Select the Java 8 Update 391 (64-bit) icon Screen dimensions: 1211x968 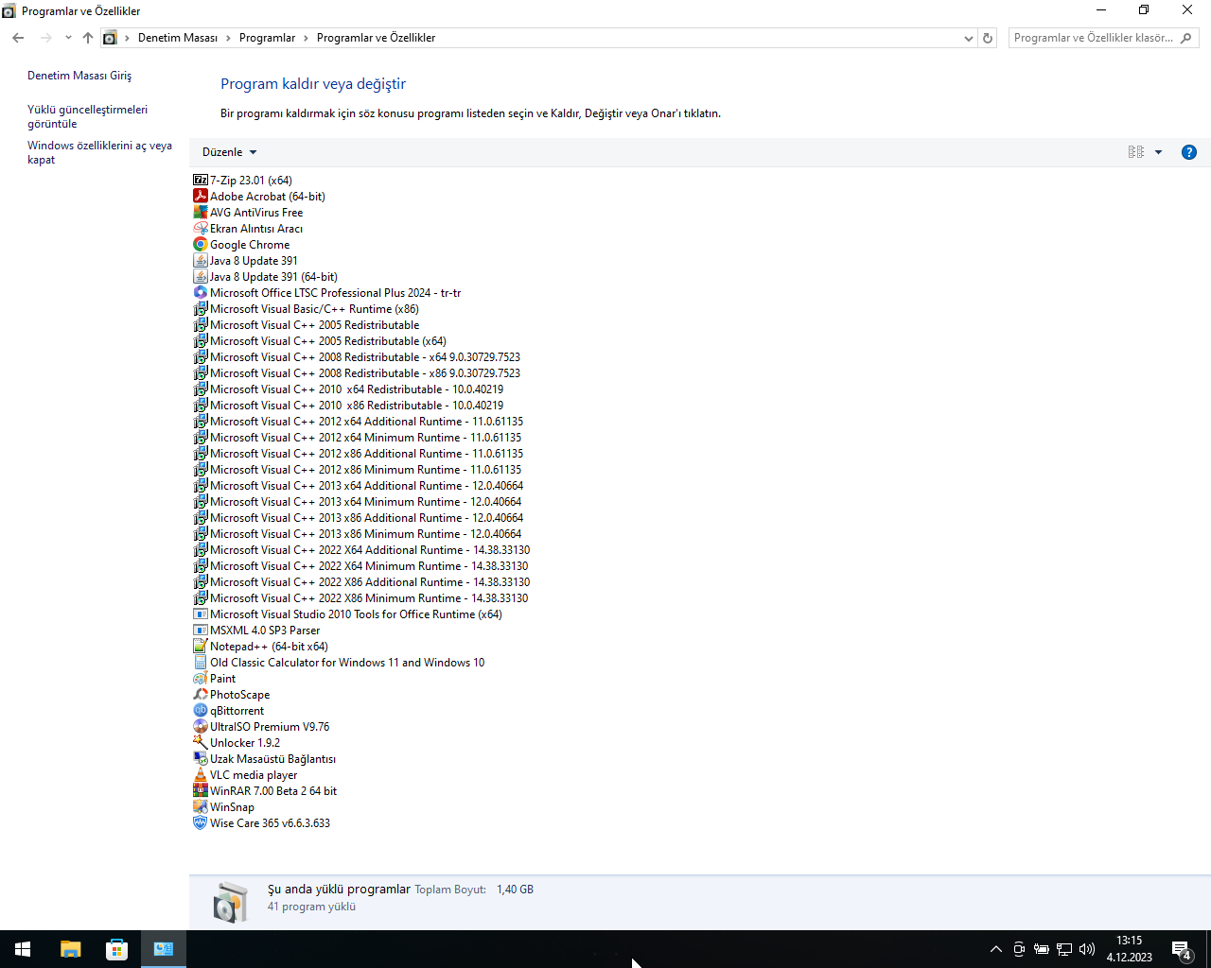click(x=201, y=276)
